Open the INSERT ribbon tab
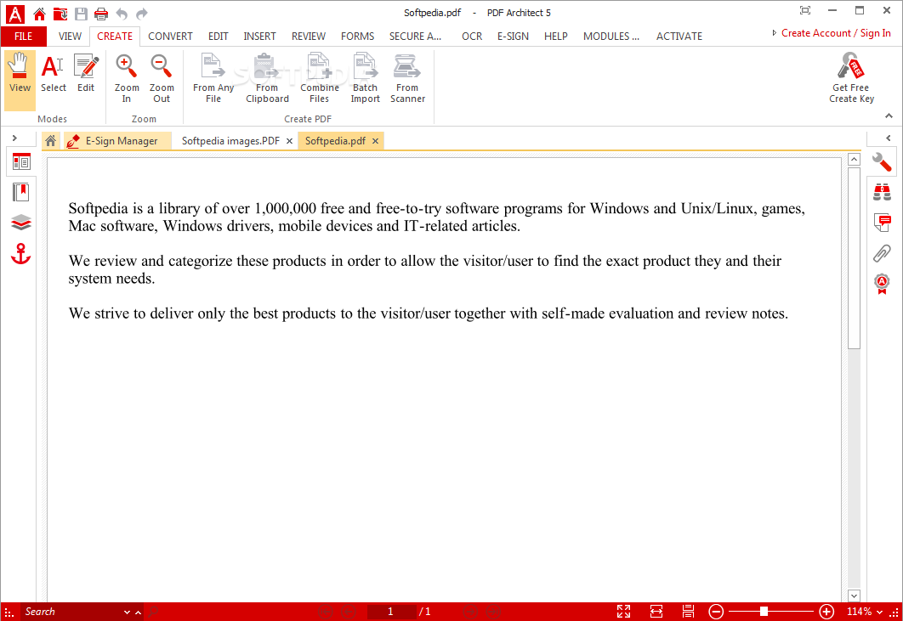 (259, 37)
